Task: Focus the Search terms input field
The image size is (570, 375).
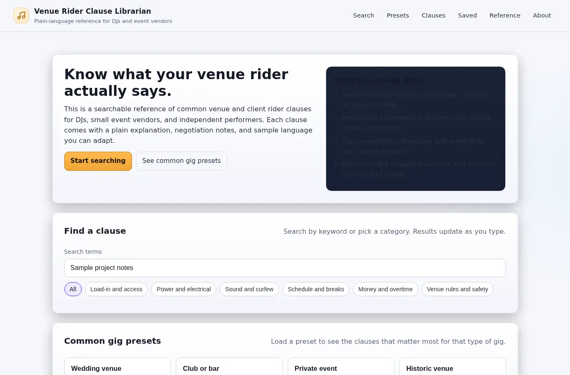Action: pyautogui.click(x=285, y=268)
